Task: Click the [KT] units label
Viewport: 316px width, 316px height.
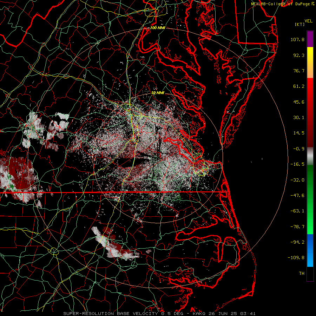Action: [x=300, y=24]
